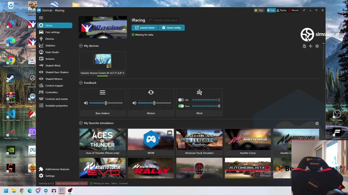Select the Assetto Corsa tile

[248, 142]
